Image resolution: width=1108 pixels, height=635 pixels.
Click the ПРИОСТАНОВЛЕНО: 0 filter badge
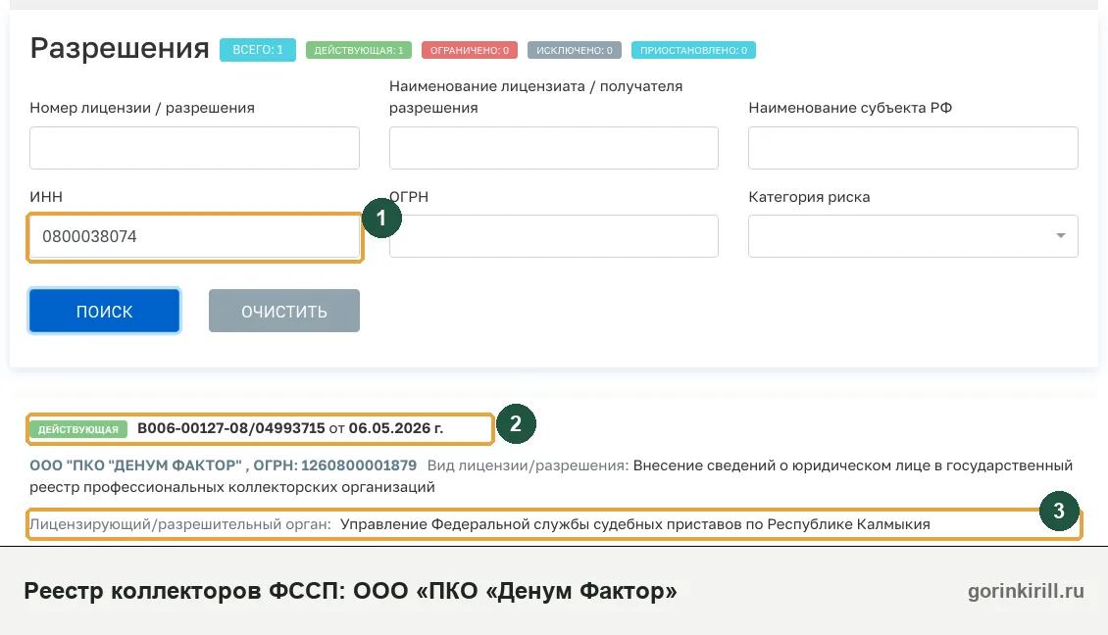693,50
